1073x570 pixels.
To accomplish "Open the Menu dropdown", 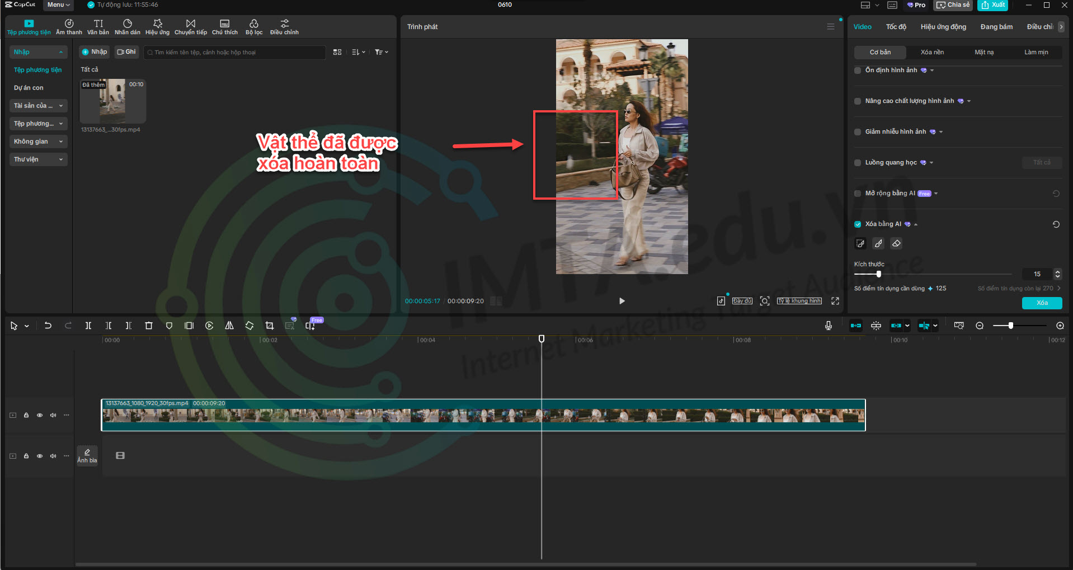I will coord(58,5).
